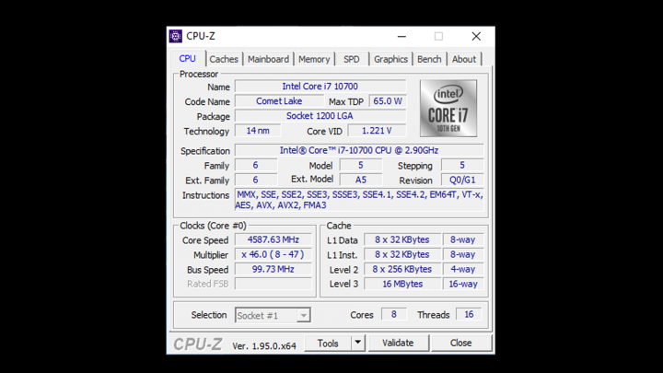Minimize the CPU-Z window

tap(401, 36)
